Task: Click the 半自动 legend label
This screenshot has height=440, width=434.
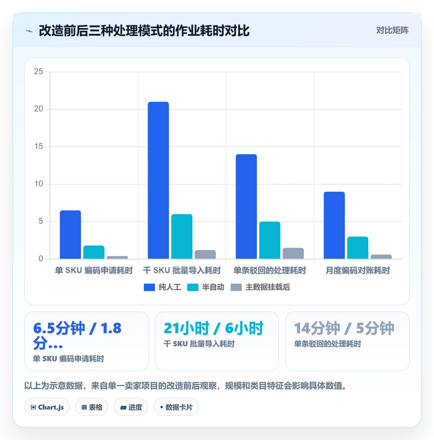Action: pos(213,287)
